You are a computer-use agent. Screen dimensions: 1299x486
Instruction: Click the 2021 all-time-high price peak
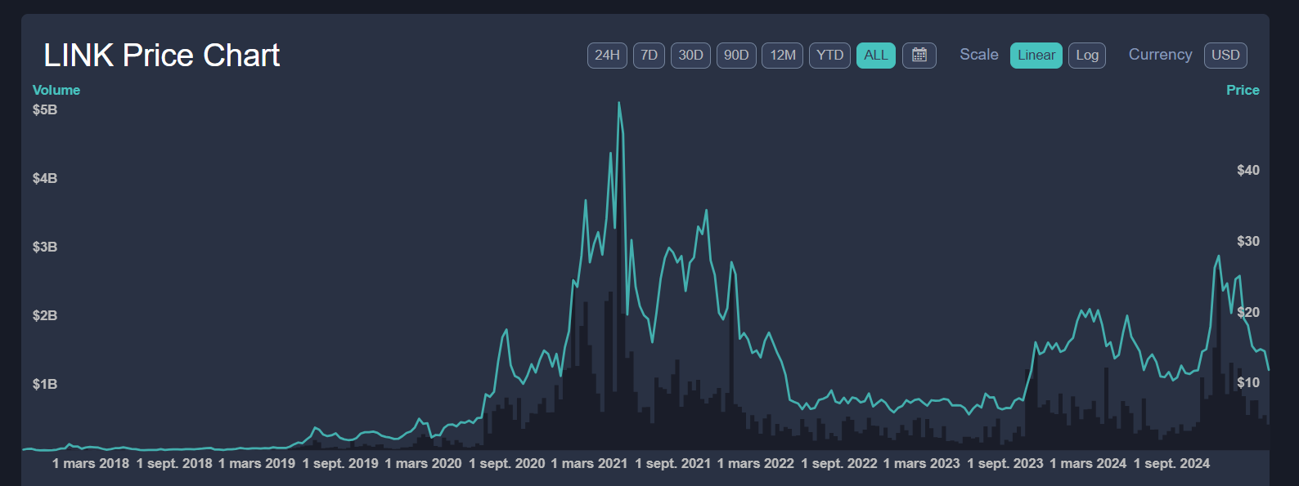tap(619, 104)
